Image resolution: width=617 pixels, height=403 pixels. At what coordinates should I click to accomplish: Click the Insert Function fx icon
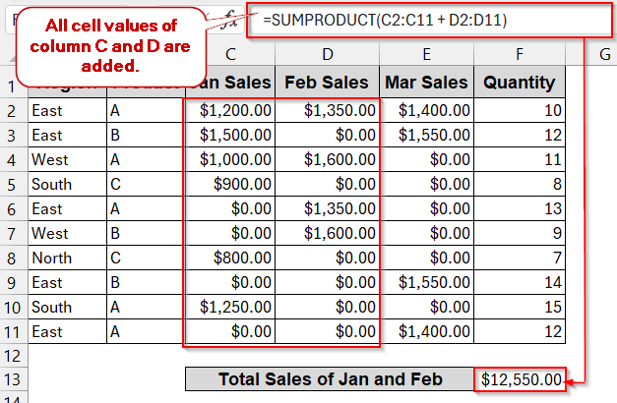tap(227, 17)
